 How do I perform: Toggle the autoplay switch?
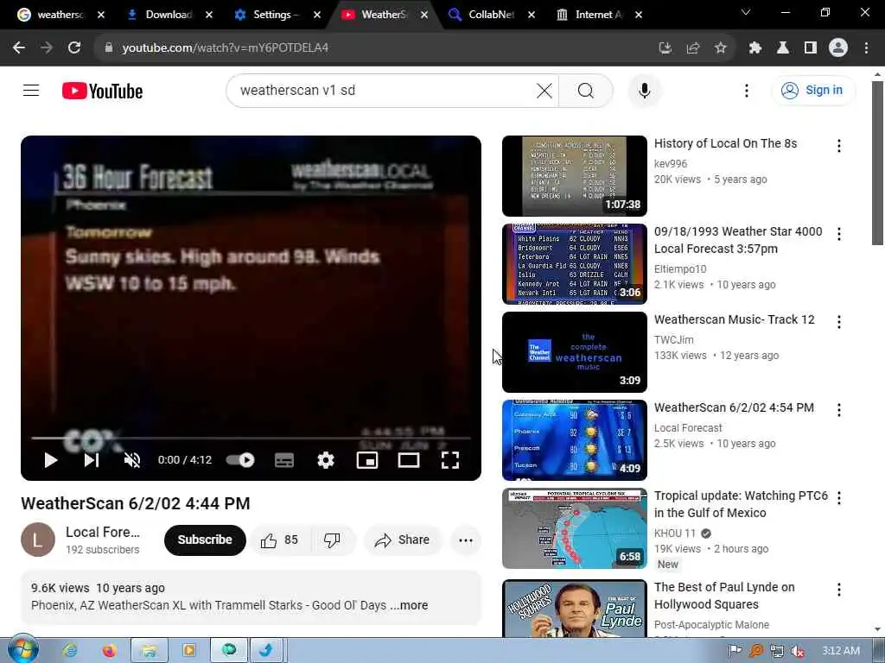[x=240, y=460]
